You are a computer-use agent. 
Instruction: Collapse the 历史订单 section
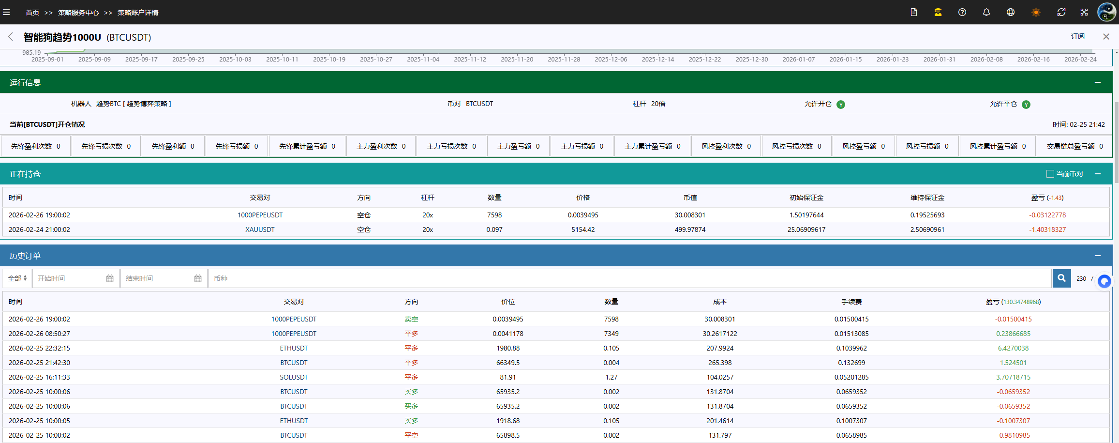point(1098,256)
